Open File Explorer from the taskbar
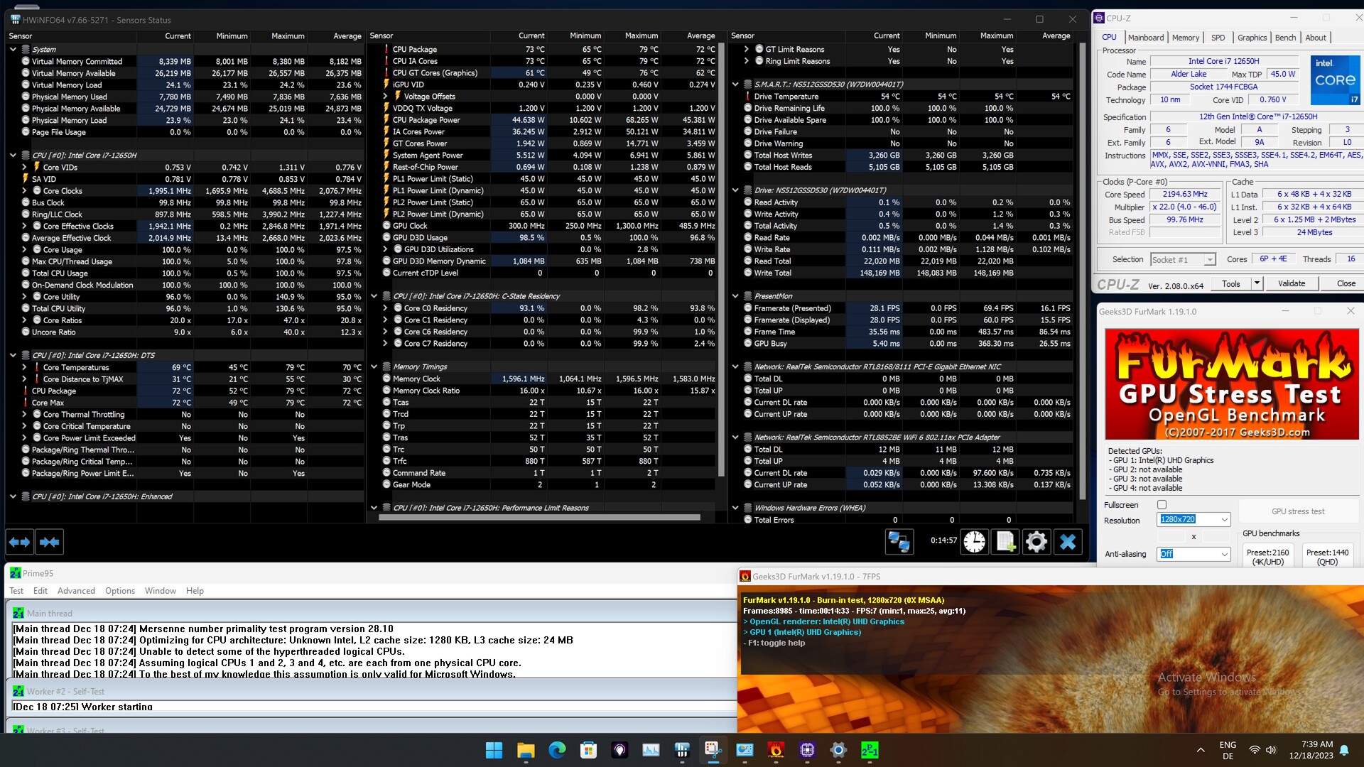The image size is (1364, 767). coord(526,750)
